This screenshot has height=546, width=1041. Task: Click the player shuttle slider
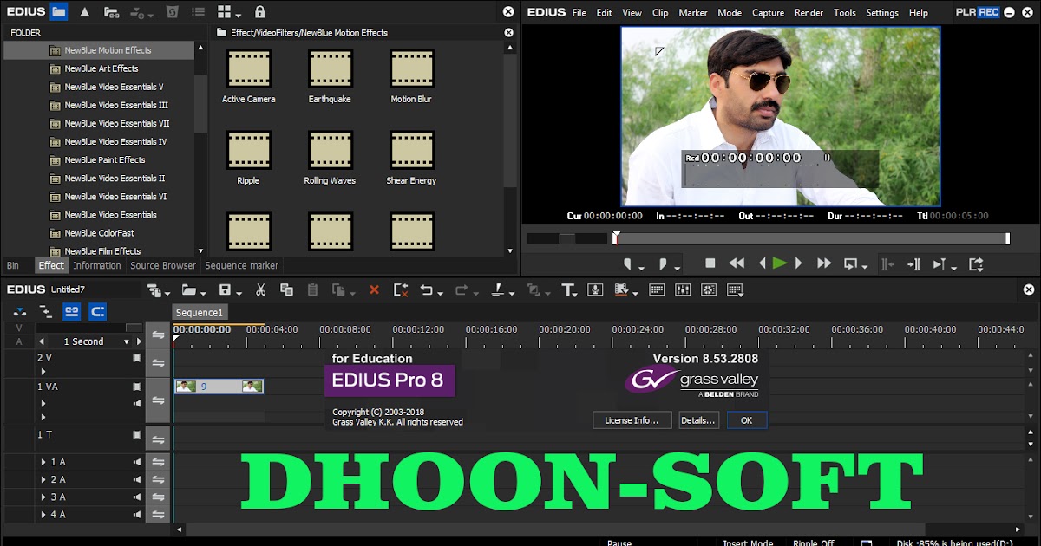pos(567,238)
